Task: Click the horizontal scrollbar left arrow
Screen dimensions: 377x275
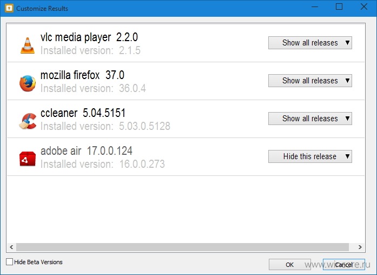Action: pos(11,247)
